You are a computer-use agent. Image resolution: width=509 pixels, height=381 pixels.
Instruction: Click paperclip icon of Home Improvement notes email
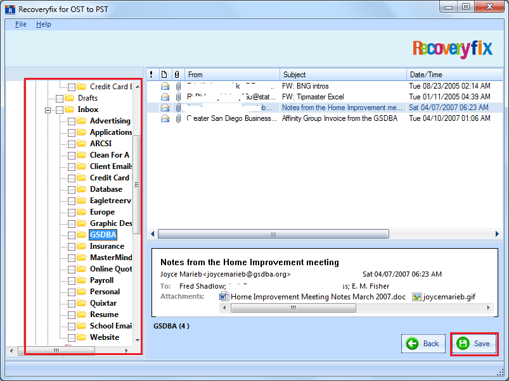tap(178, 108)
